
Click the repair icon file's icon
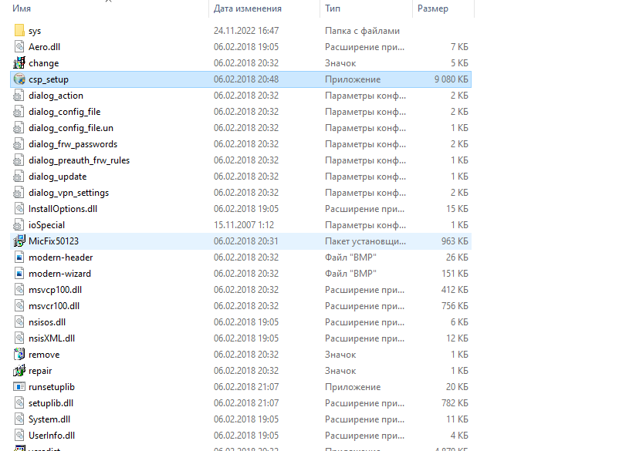(19, 370)
